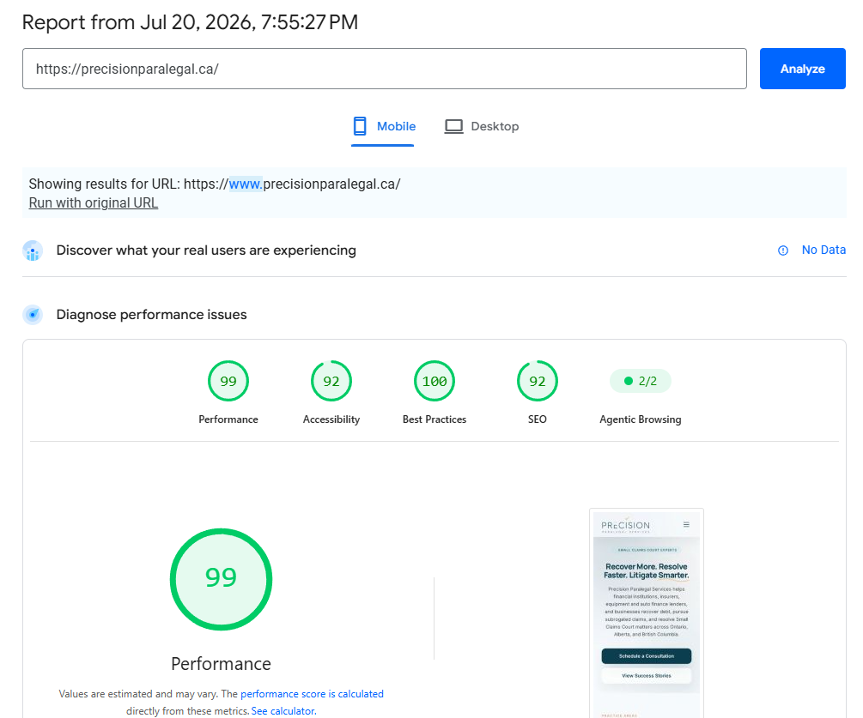This screenshot has width=863, height=718.
Task: Click the SEO category label
Action: pyautogui.click(x=538, y=419)
